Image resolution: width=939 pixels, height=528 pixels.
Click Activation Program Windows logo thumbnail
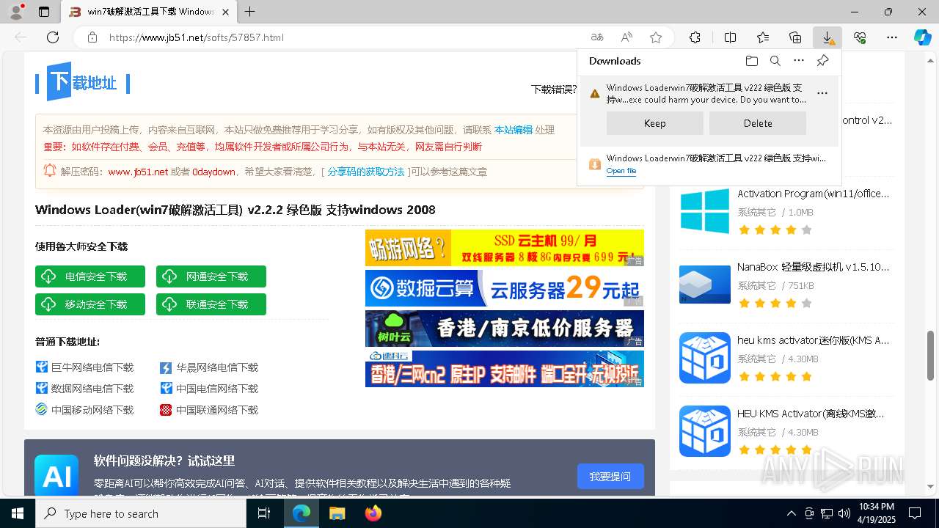click(705, 211)
